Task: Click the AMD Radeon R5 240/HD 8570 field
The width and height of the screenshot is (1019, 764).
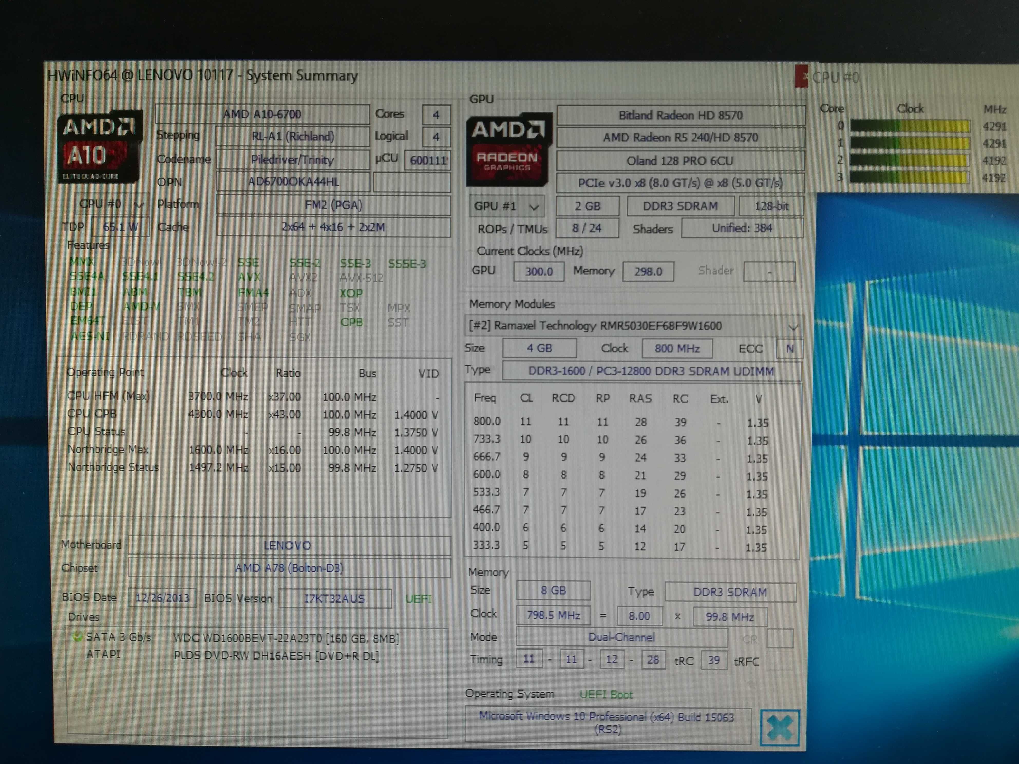Action: tap(681, 138)
